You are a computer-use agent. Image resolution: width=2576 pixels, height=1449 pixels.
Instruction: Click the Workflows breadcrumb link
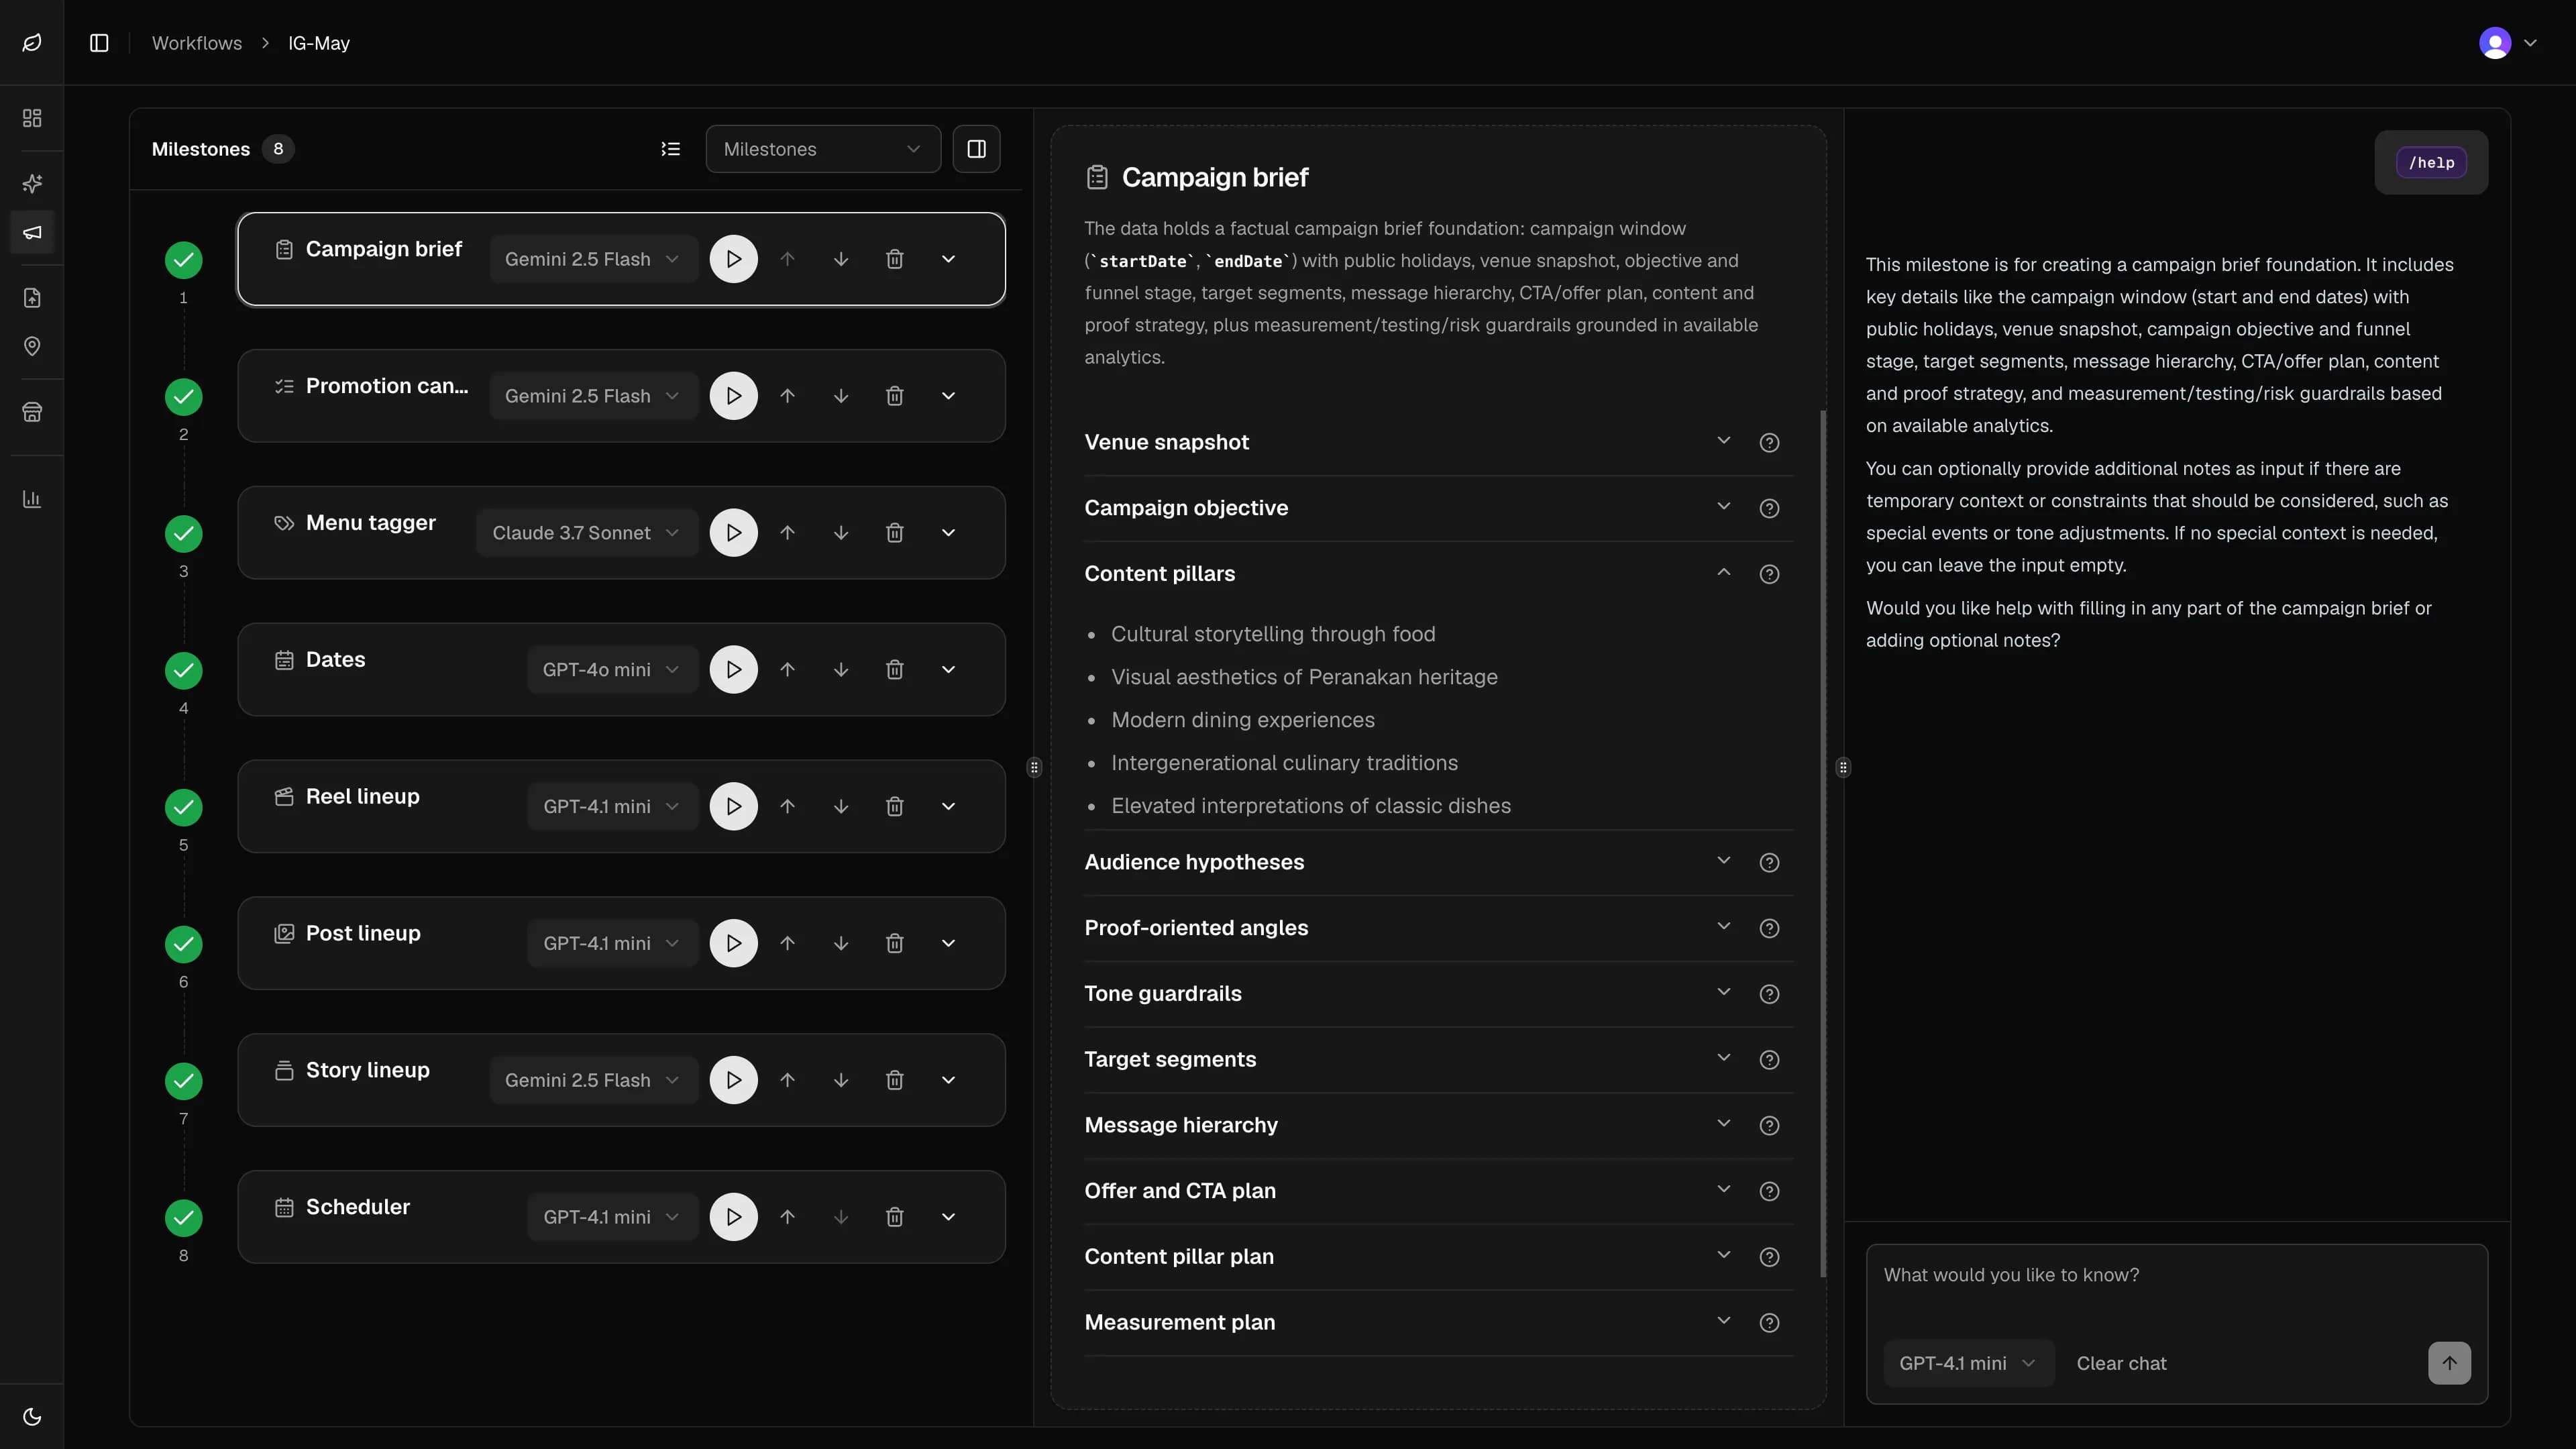[197, 43]
